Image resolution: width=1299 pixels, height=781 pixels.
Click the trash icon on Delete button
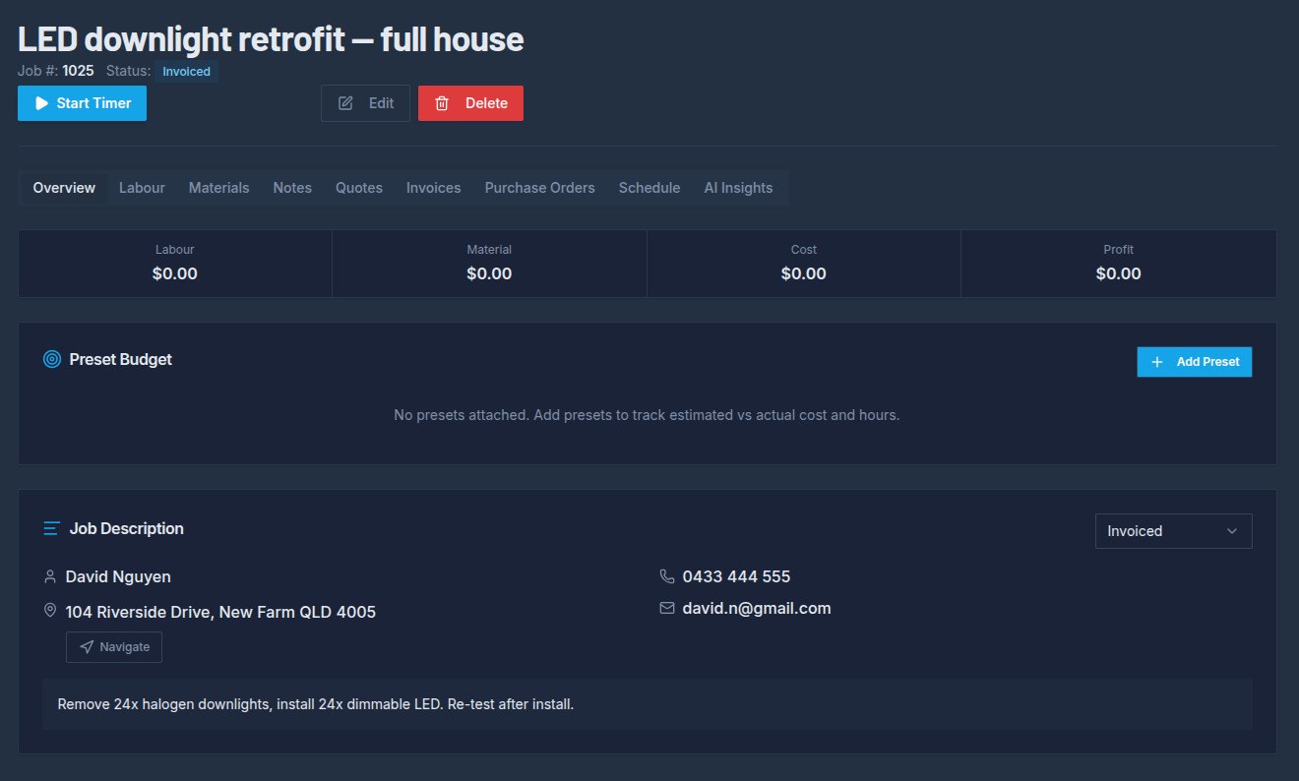coord(442,103)
